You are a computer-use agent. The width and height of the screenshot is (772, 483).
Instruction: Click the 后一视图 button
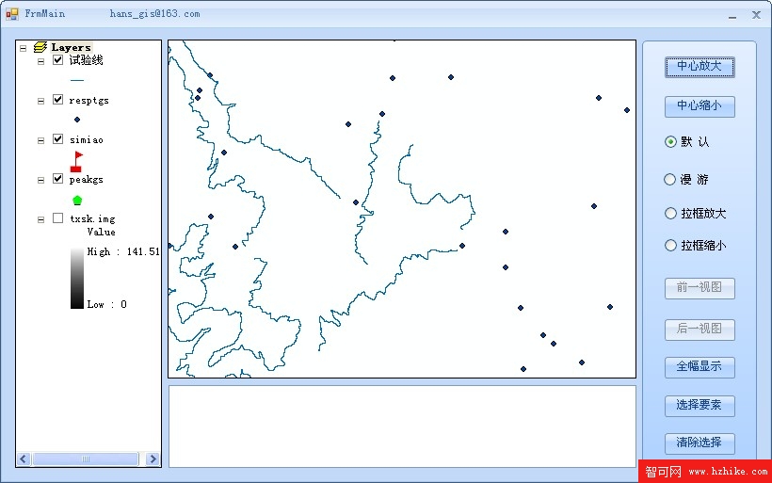pyautogui.click(x=700, y=329)
